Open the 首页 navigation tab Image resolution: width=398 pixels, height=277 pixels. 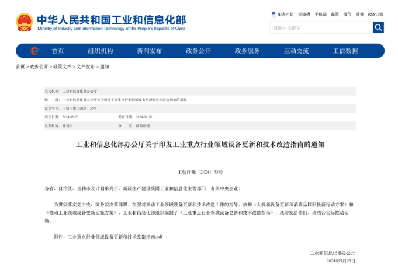58,51
